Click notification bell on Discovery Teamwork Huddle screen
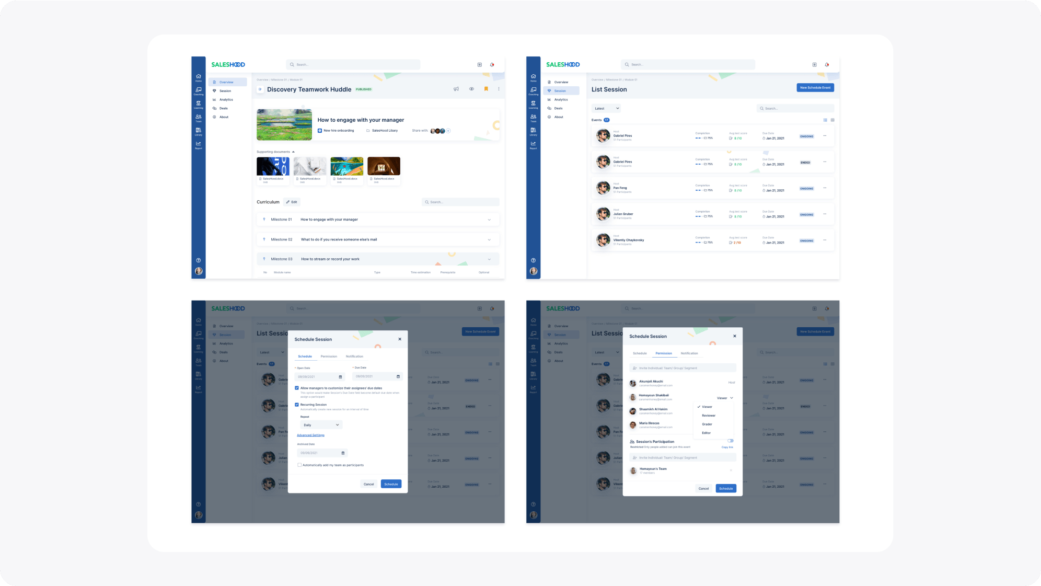 [492, 65]
